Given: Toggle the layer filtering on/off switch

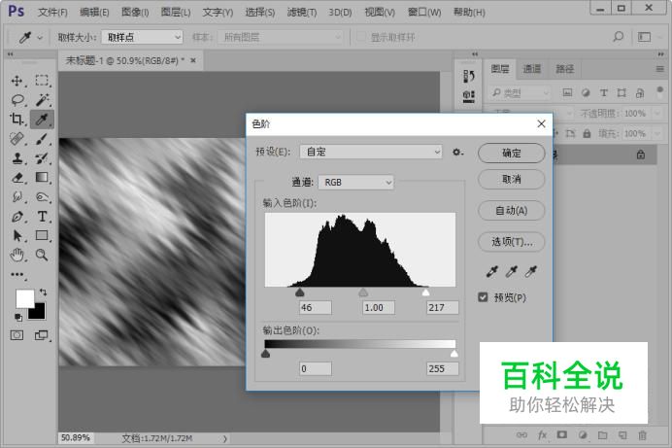Looking at the screenshot, I should coord(659,91).
